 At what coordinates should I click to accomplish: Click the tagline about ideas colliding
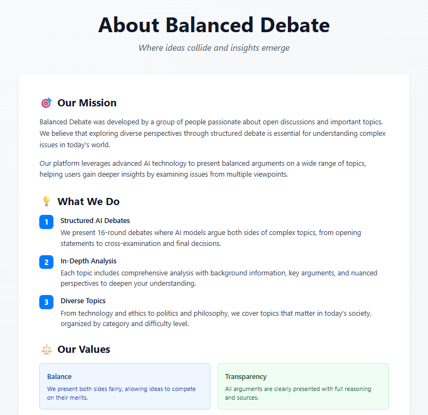pos(214,48)
